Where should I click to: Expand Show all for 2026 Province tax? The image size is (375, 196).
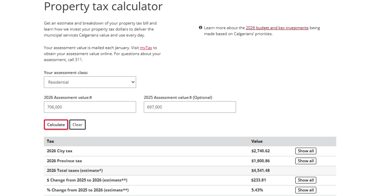point(305,161)
